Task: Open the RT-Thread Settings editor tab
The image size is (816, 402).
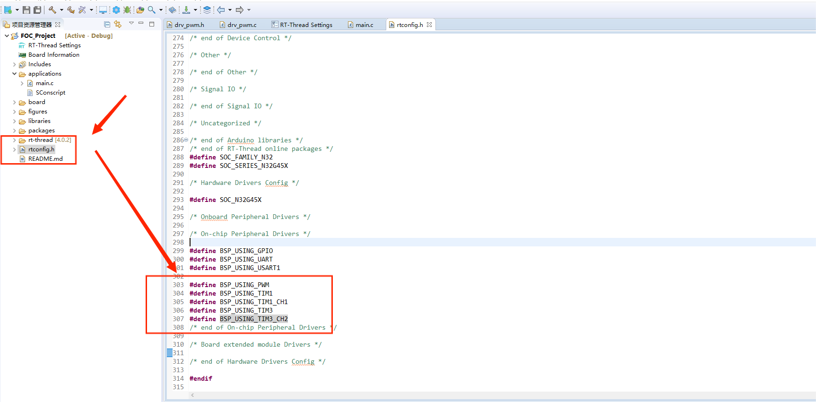Action: coord(302,25)
